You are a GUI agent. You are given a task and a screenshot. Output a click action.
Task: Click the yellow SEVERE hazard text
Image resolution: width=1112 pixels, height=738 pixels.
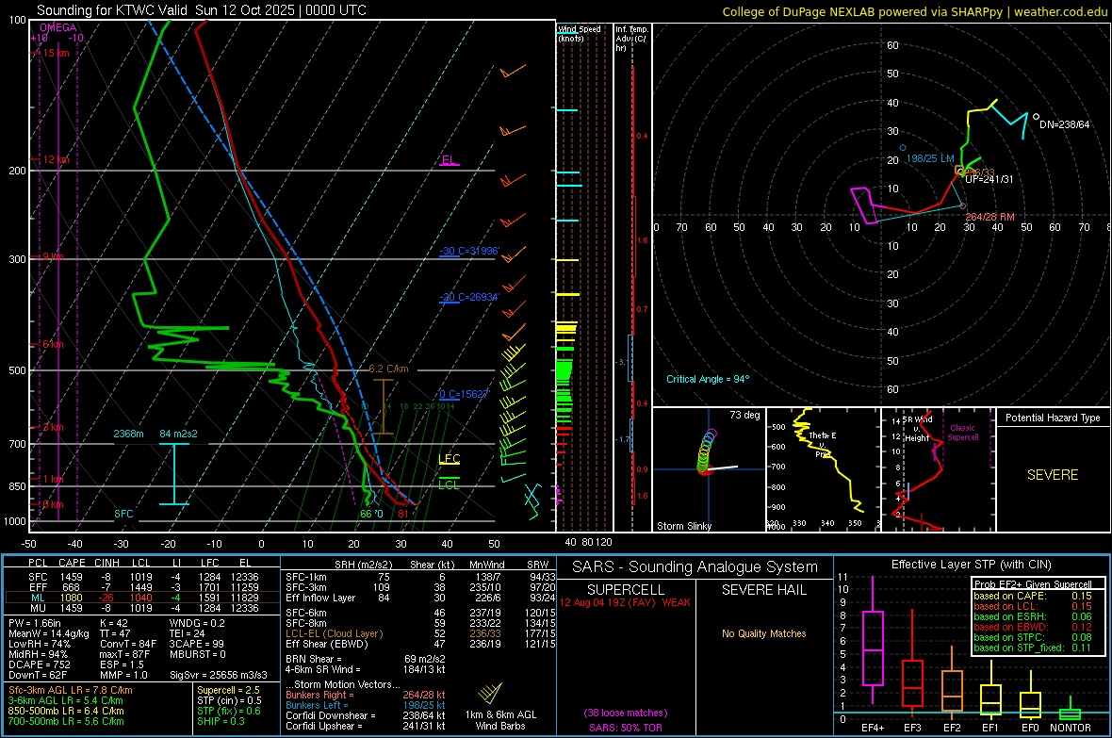1053,475
